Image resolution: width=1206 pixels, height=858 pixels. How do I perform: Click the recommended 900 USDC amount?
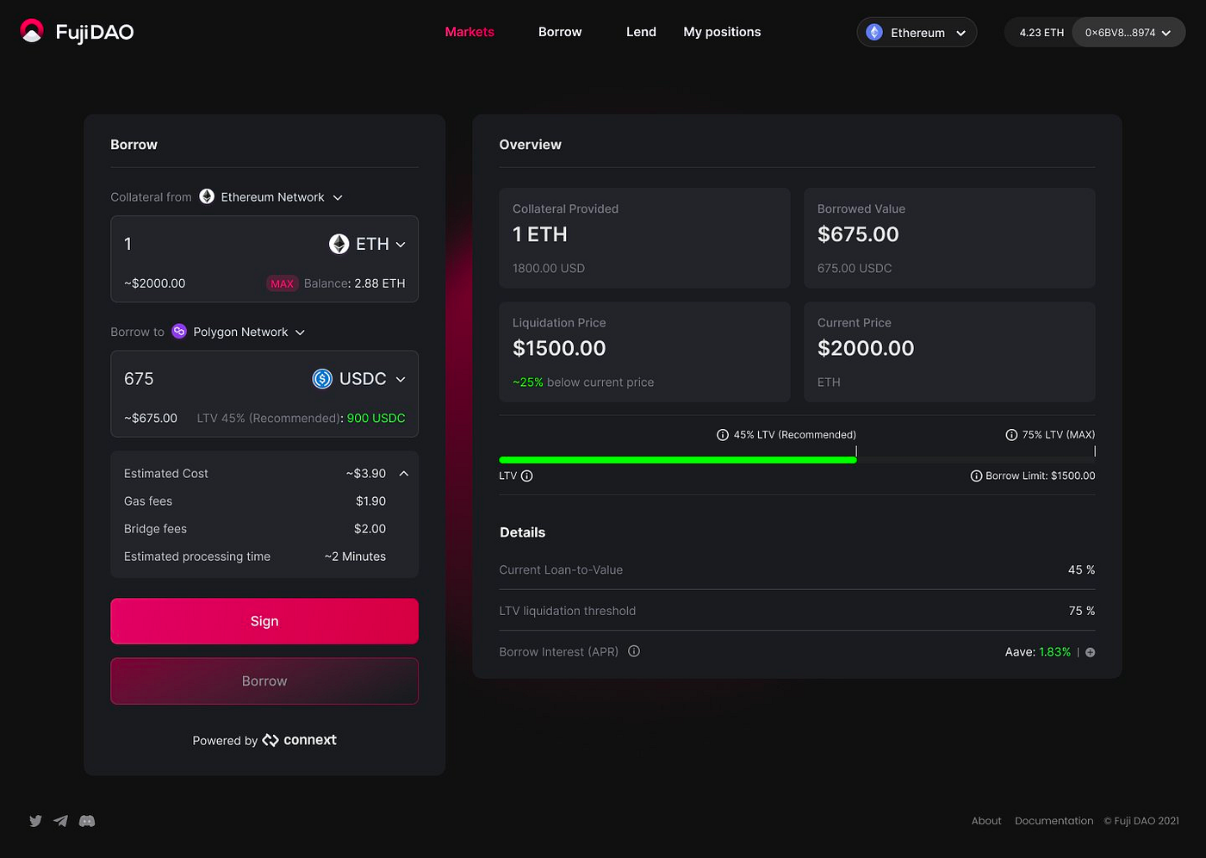point(376,418)
